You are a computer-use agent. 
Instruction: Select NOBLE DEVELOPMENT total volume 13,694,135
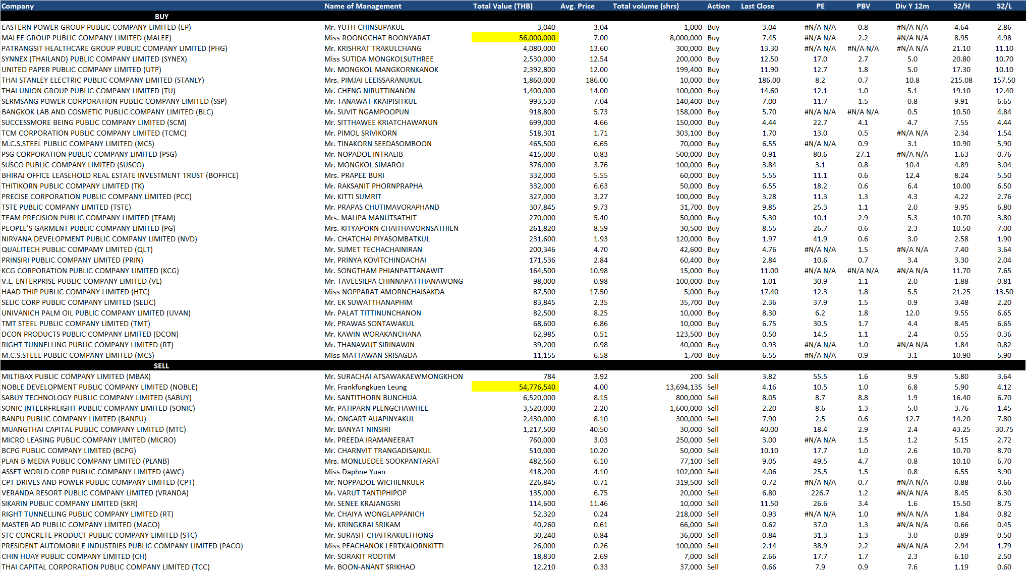683,387
